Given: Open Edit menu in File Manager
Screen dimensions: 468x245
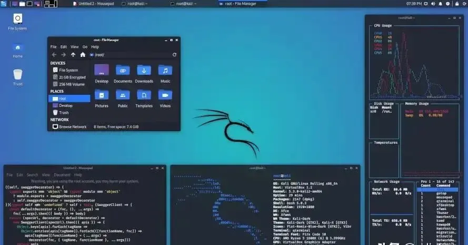Looking at the screenshot, I should 64,47.
